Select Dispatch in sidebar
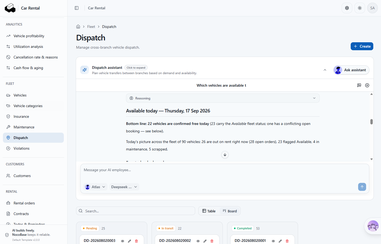This screenshot has width=381, height=244. pyautogui.click(x=33, y=138)
